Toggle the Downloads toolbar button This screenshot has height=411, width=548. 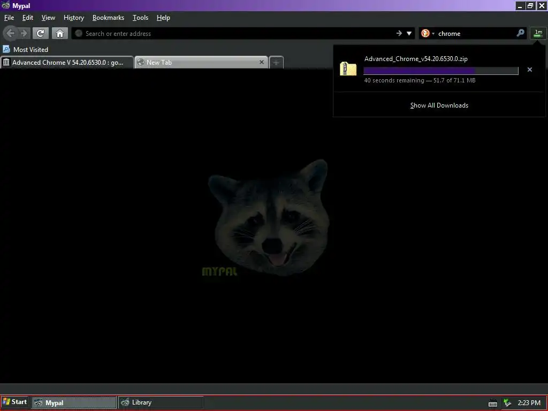538,33
